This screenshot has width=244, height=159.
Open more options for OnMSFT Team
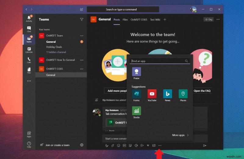(81, 36)
